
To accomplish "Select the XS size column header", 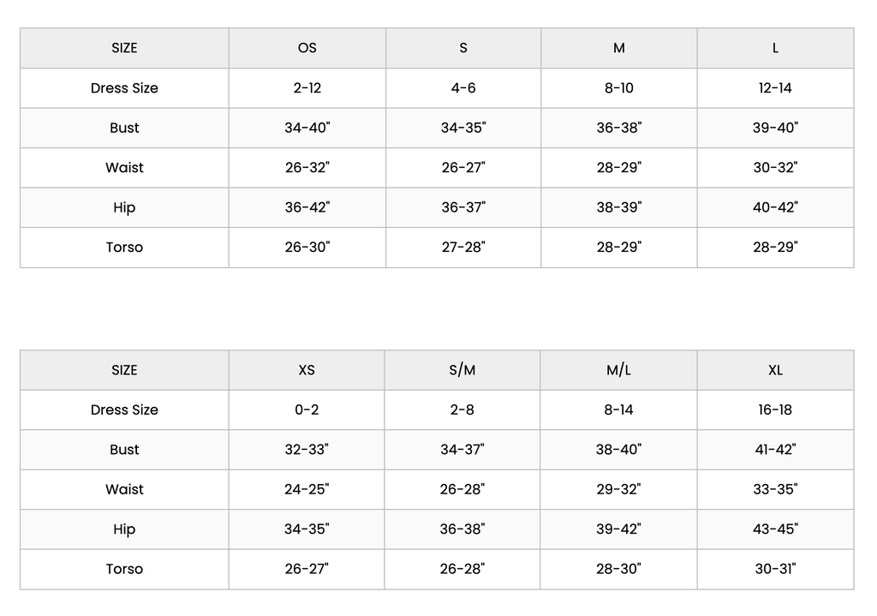I will tap(307, 370).
